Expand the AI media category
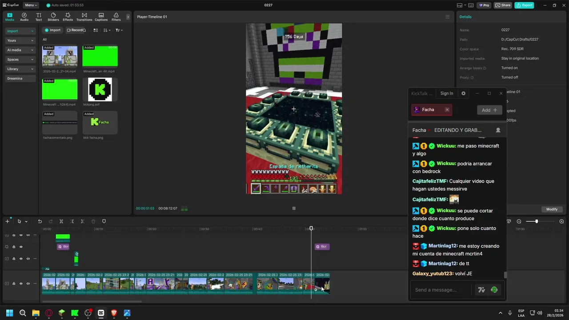Viewport: 569px width, 320px height. pos(20,50)
